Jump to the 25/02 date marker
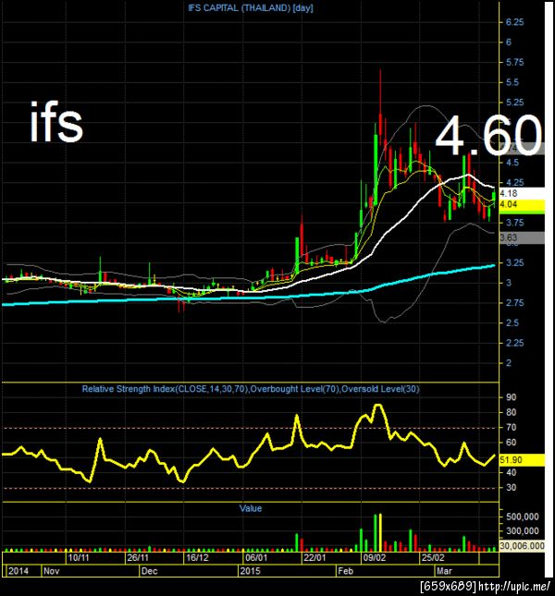This screenshot has height=596, width=555. [x=433, y=558]
